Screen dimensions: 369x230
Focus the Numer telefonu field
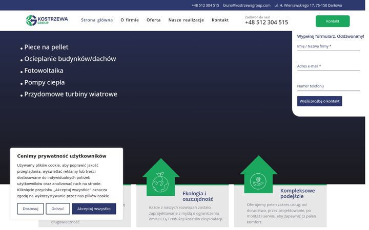click(329, 86)
